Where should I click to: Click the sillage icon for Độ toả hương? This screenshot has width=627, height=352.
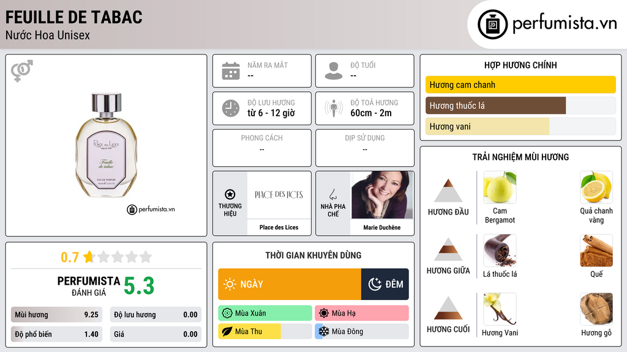[x=334, y=108]
